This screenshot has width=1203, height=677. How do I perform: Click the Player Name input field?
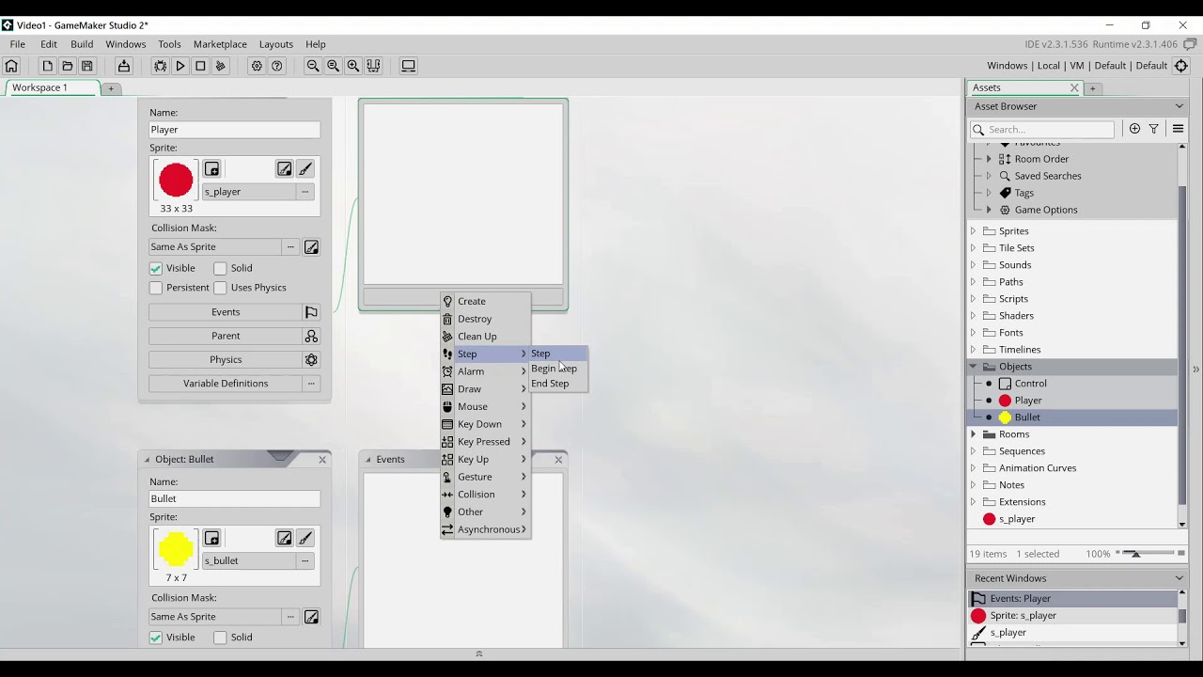tap(234, 130)
